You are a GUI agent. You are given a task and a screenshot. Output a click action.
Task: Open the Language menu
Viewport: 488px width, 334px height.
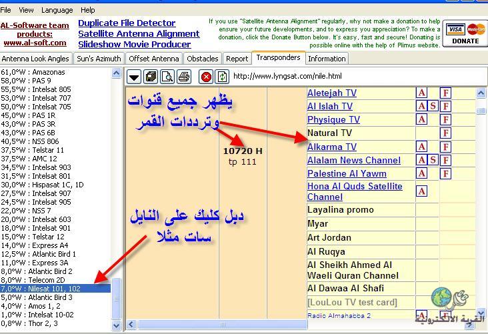click(x=57, y=10)
